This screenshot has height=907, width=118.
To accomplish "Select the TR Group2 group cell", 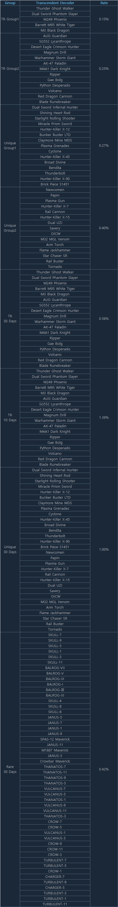I will (10, 69).
